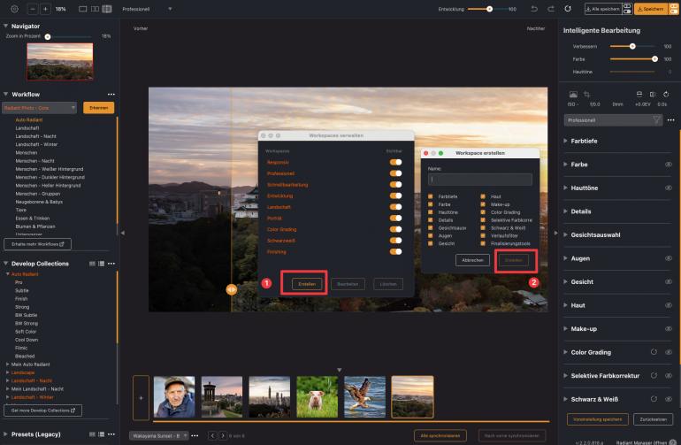
Task: Toggle visibility of Augen section
Action: pos(669,258)
